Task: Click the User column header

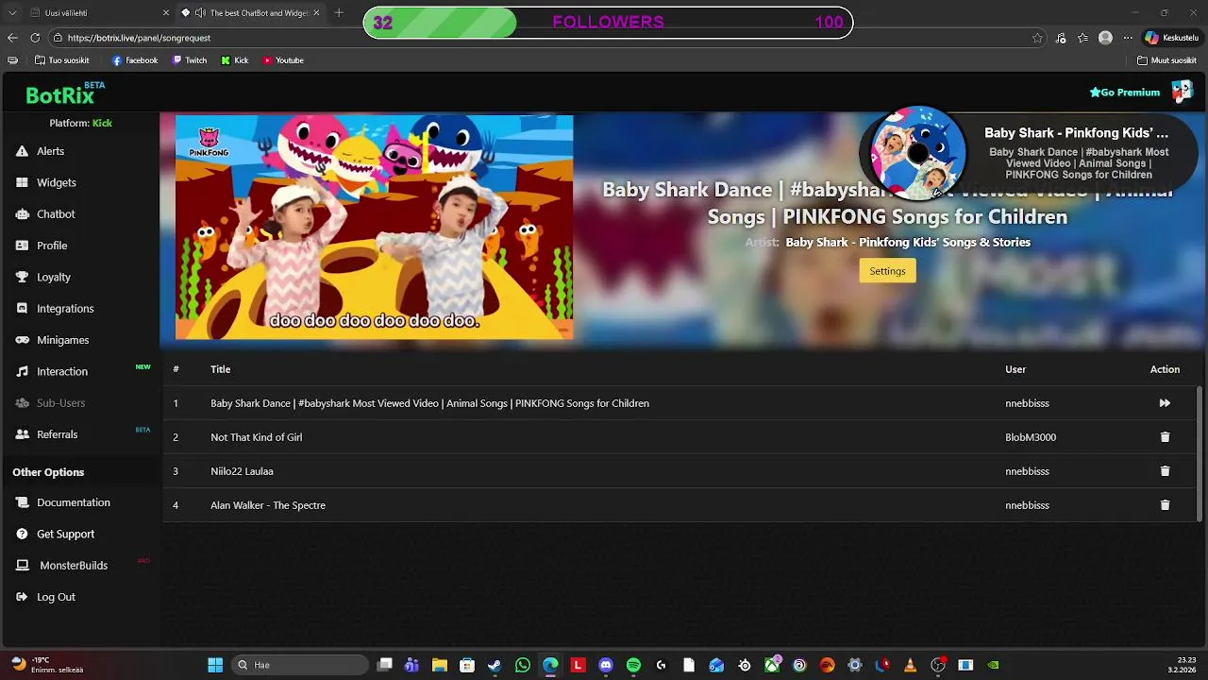Action: coord(1015,369)
